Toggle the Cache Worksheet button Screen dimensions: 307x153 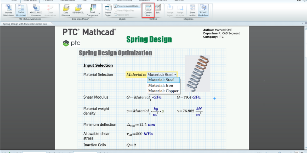point(21,10)
